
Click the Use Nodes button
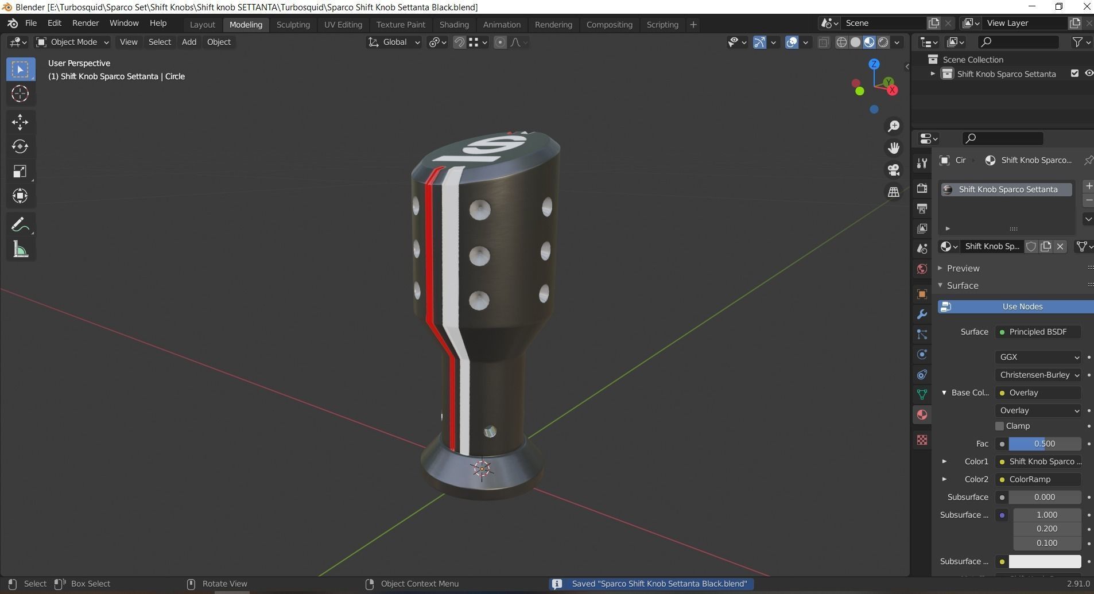pos(1016,306)
